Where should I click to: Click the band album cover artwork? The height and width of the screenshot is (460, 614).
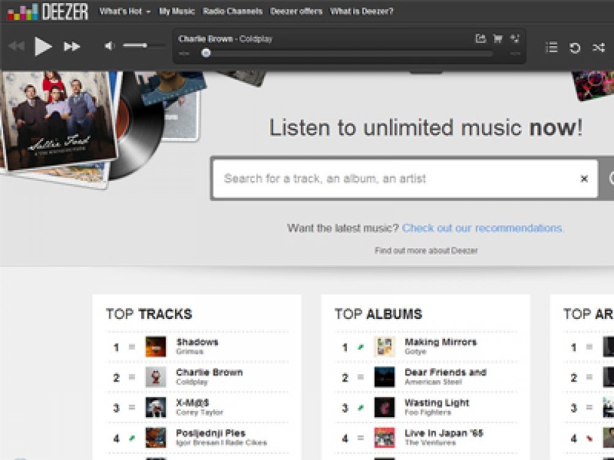(58, 120)
